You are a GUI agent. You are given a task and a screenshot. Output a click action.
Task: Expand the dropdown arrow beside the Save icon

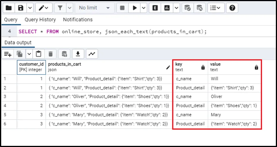click(30, 8)
